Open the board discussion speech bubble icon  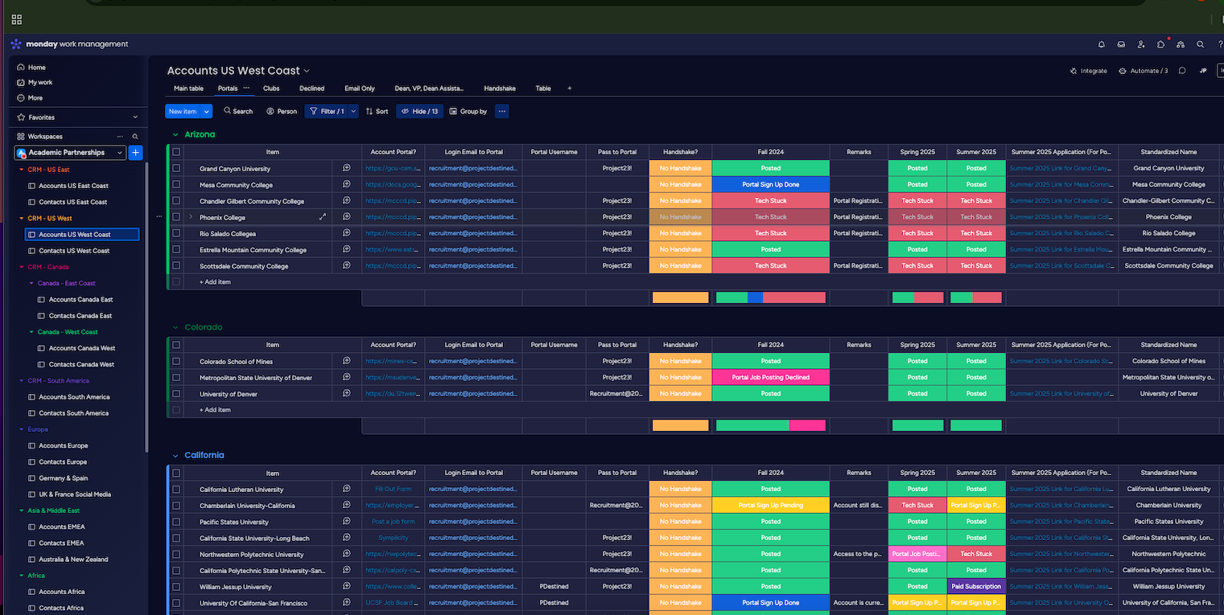[1182, 71]
